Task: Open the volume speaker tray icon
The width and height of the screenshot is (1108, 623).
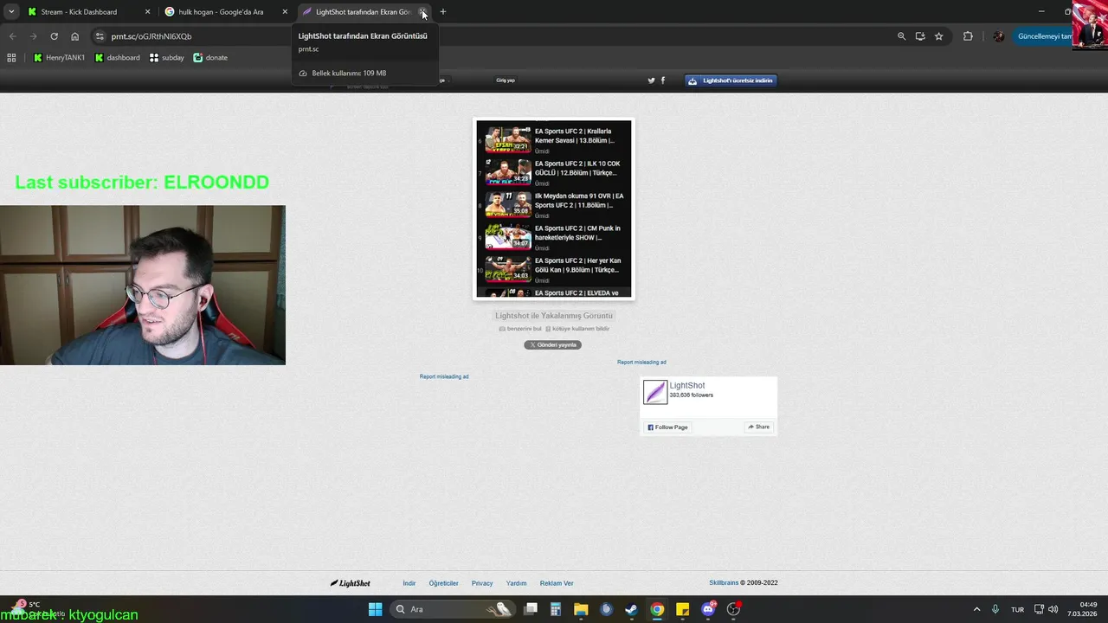Action: click(1053, 609)
